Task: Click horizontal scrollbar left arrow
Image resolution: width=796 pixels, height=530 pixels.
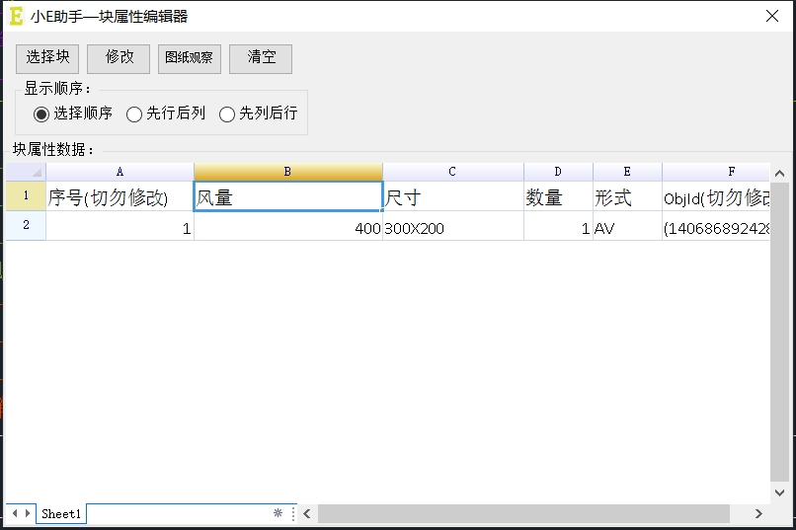Action: [x=307, y=514]
